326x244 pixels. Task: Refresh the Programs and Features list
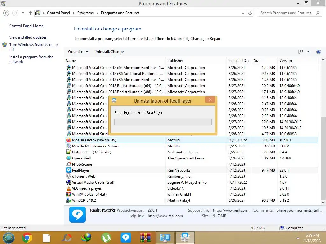point(250,13)
